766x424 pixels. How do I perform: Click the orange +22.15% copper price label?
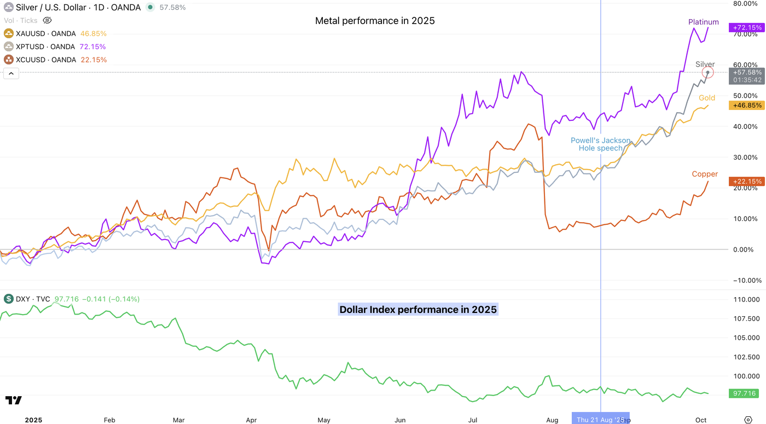click(x=746, y=182)
